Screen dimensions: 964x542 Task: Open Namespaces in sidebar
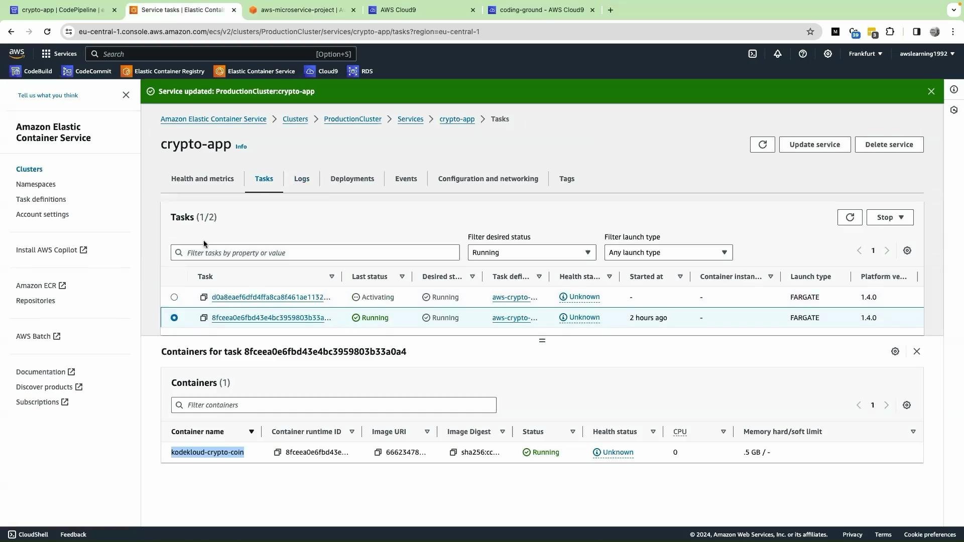coord(36,184)
